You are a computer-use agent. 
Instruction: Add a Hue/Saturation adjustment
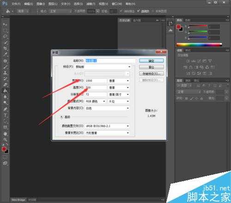point(185,67)
